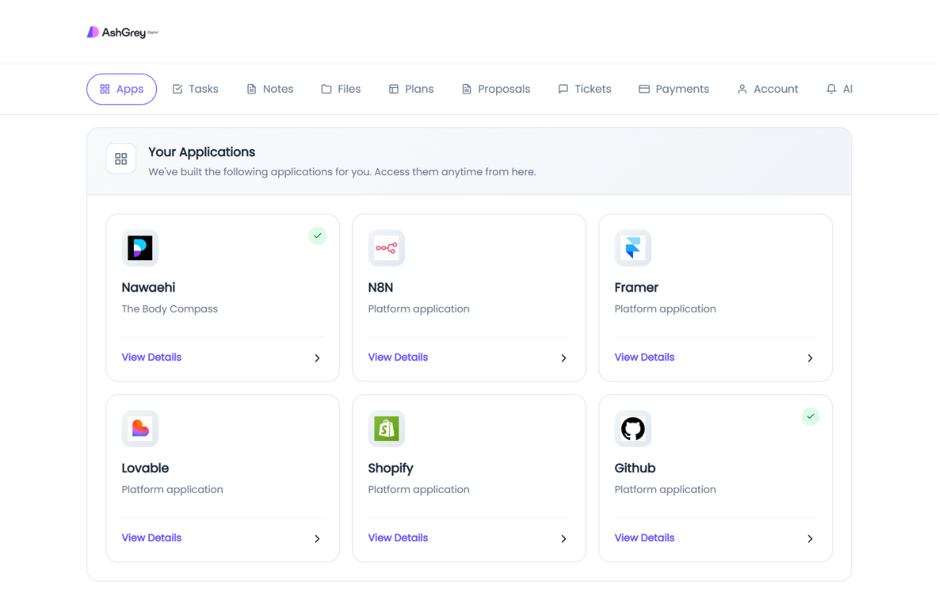Click the Nawaehi app logo icon
940x597 pixels.
point(140,248)
